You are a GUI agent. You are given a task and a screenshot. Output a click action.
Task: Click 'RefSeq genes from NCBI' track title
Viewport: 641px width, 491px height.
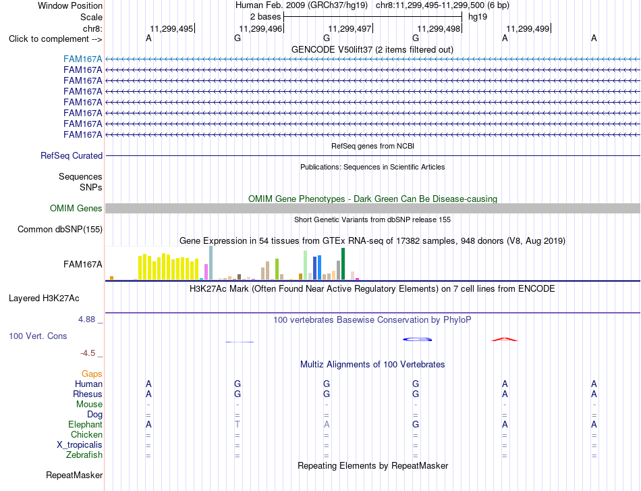(372, 146)
